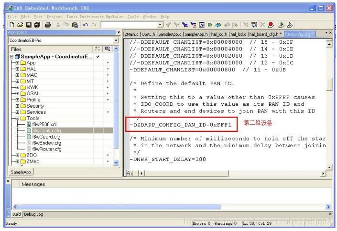Expand the NWK folder

click(17, 87)
